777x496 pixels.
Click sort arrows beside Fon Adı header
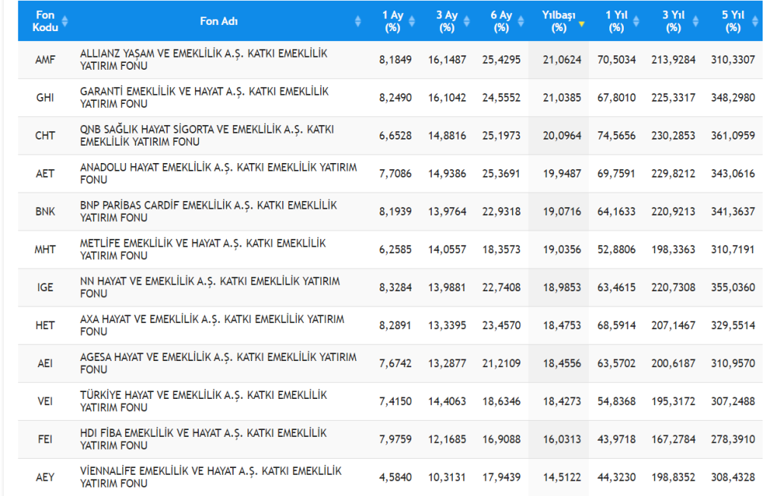(x=358, y=22)
